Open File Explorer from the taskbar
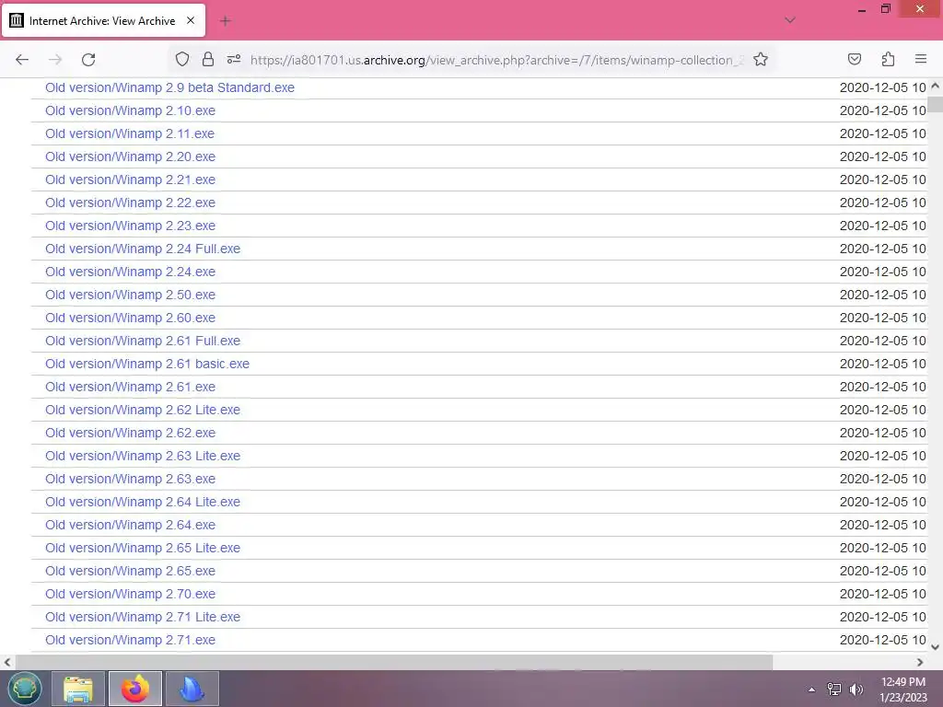This screenshot has height=707, width=943. click(x=78, y=689)
